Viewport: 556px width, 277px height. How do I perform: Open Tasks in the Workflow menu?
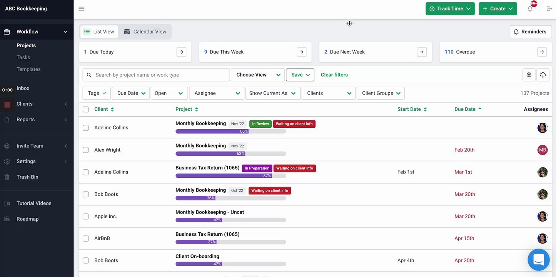(x=23, y=57)
